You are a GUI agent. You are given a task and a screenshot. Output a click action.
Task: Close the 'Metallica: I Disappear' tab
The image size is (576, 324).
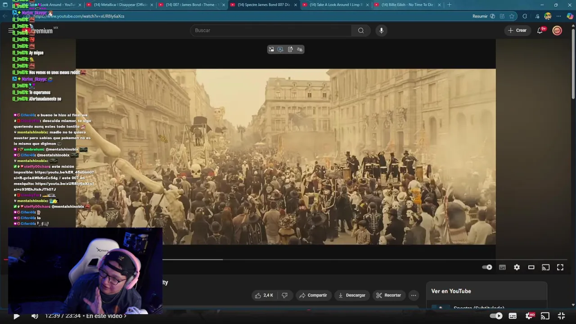point(151,4)
